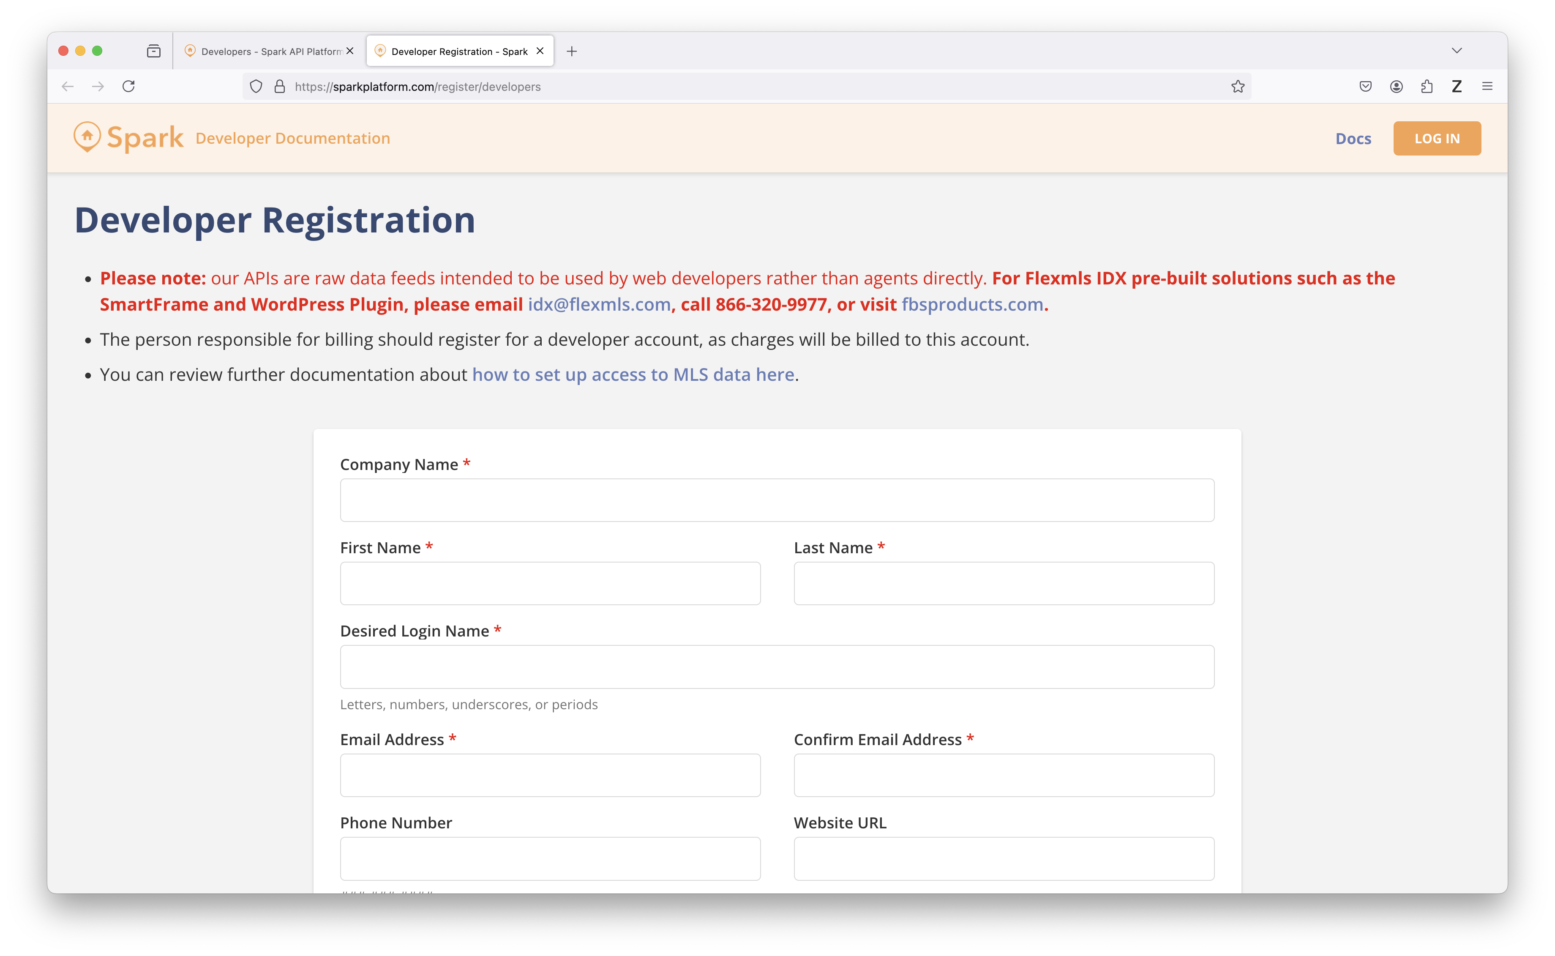Click the LOG IN button
The width and height of the screenshot is (1555, 956).
[1437, 139]
